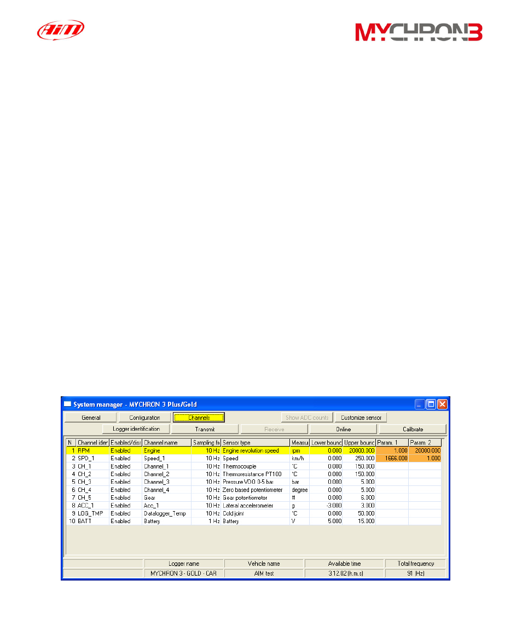Select the CH_4 channel identifier cell
This screenshot has height=633, width=522.
(92, 490)
